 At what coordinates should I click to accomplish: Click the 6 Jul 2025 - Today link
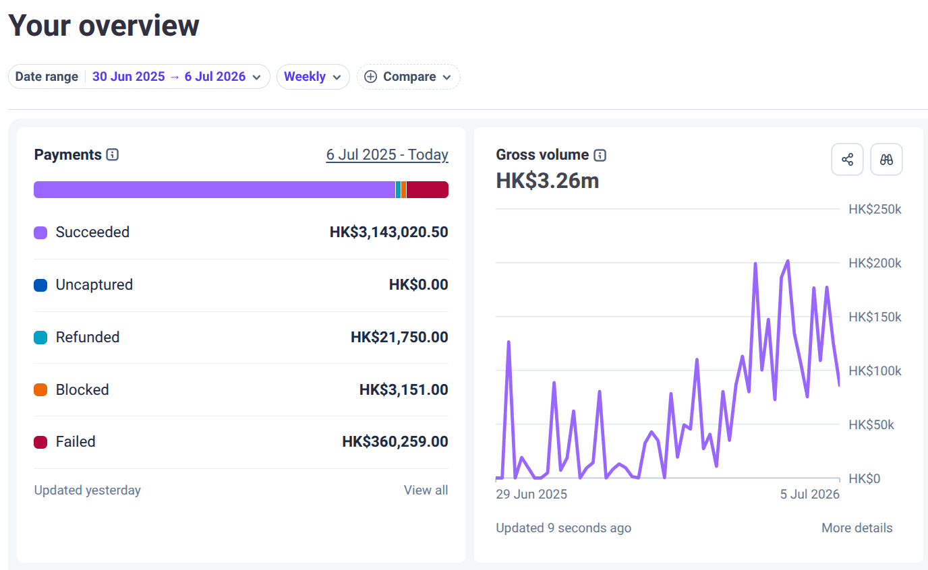[387, 155]
